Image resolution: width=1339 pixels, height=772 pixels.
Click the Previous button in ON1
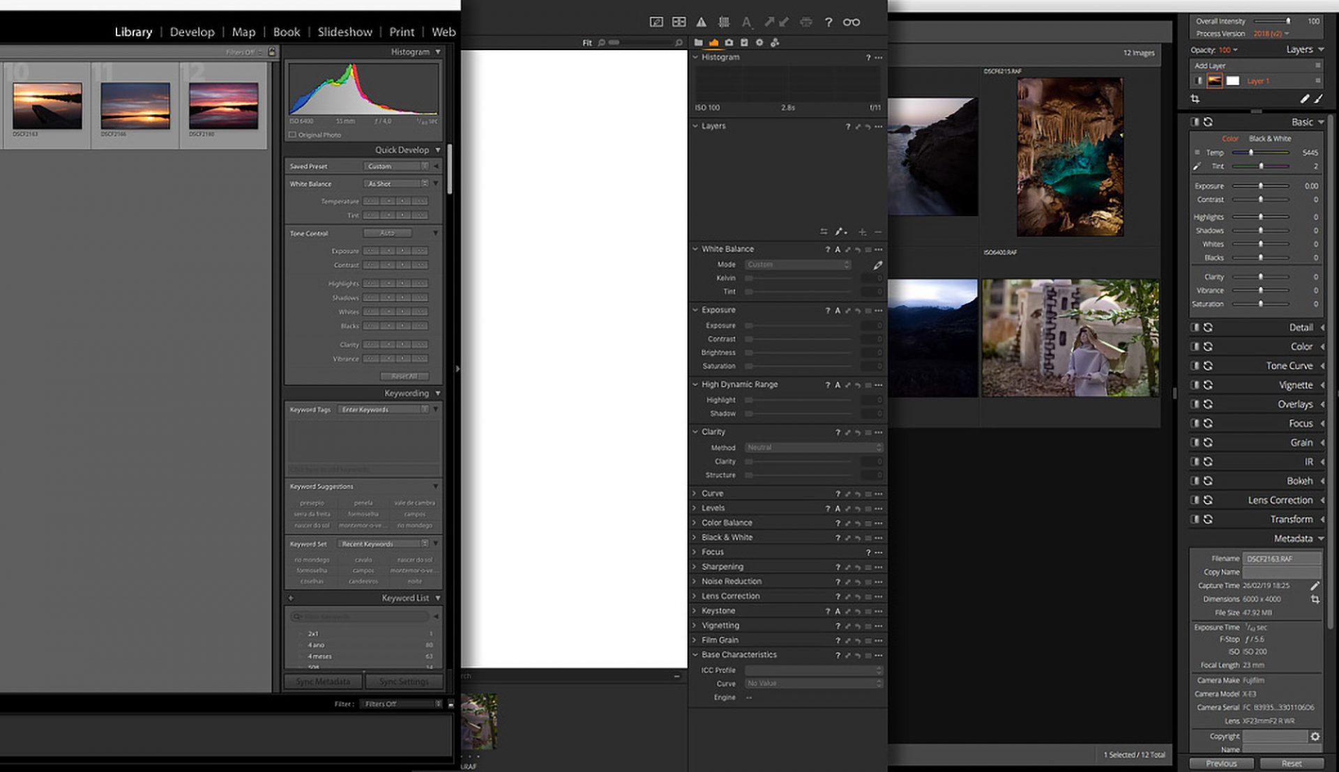[1221, 764]
